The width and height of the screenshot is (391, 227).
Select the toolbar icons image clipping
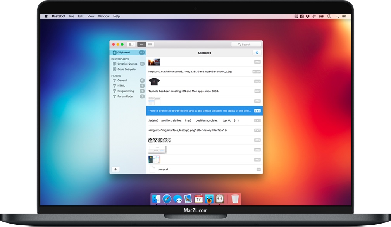(205, 140)
